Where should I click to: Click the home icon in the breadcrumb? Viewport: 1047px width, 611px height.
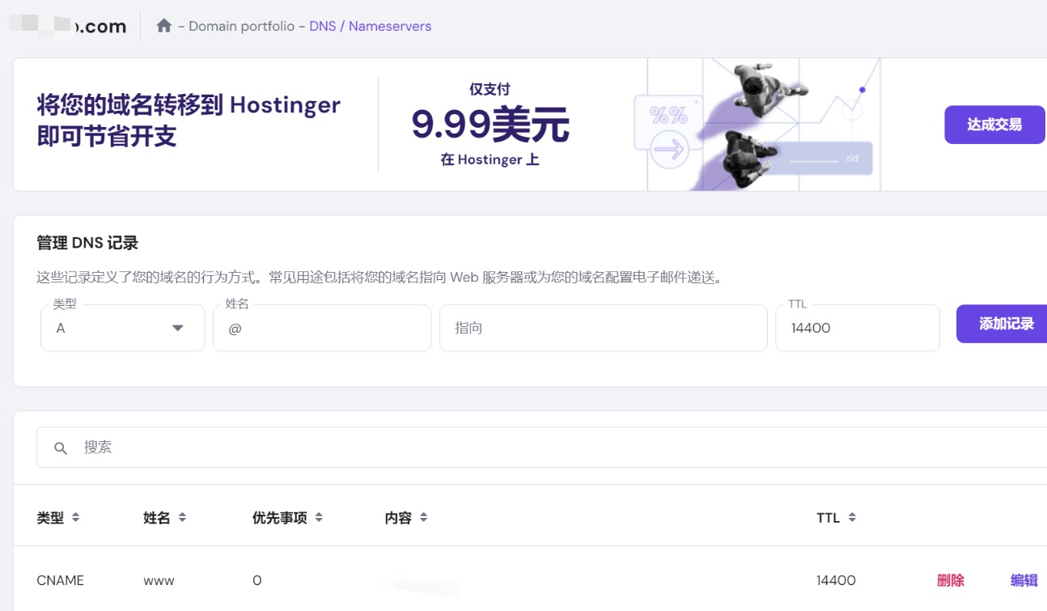click(164, 25)
